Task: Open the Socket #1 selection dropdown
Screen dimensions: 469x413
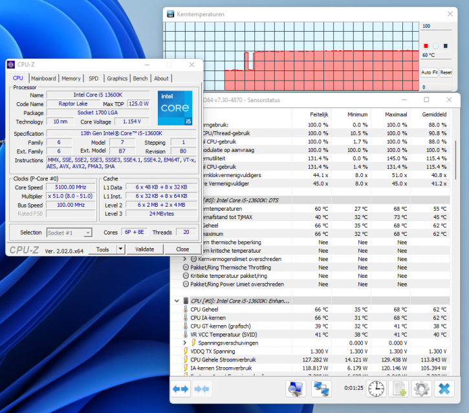Action: (87, 233)
